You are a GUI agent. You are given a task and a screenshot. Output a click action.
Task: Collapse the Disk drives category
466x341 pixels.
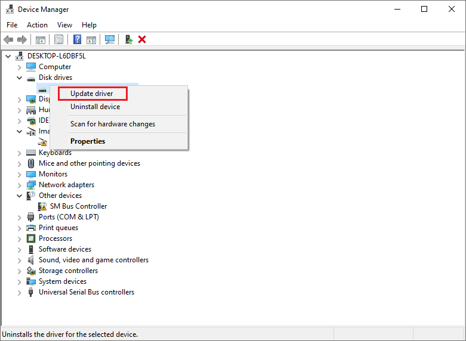tap(19, 78)
